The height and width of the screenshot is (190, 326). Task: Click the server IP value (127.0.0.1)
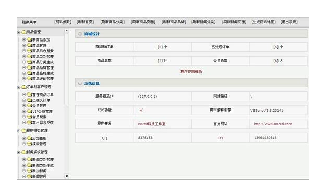148,96
